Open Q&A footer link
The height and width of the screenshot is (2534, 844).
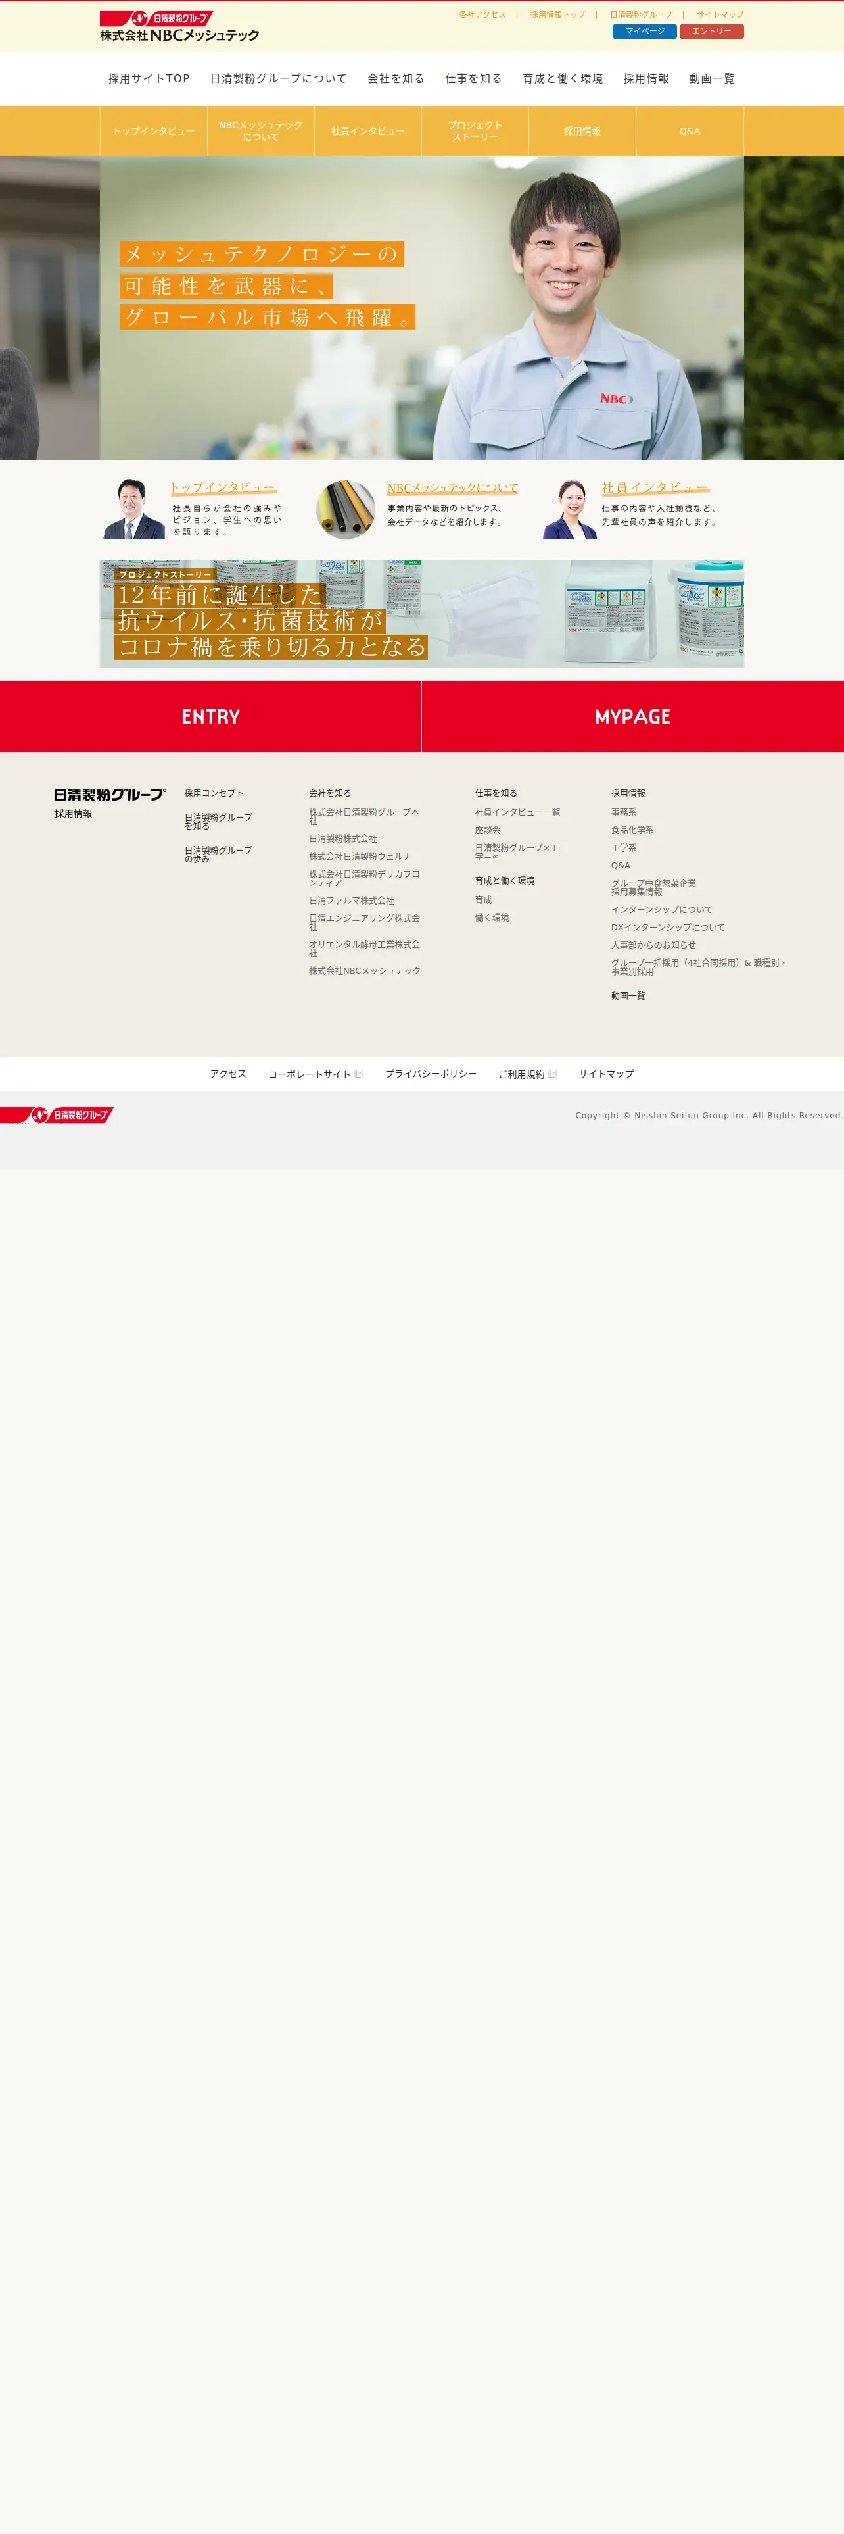[621, 866]
